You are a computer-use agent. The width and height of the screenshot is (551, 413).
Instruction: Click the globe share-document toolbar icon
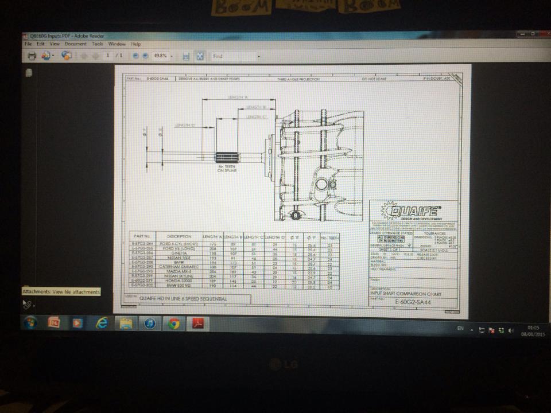click(67, 56)
